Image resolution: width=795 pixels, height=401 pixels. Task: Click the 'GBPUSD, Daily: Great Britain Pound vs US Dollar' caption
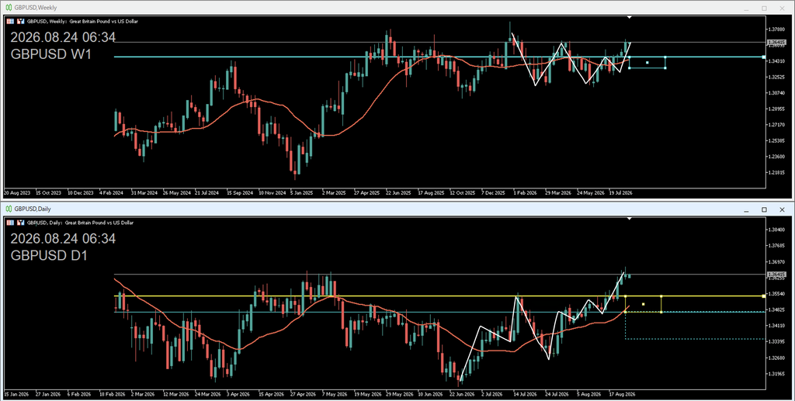[80, 223]
